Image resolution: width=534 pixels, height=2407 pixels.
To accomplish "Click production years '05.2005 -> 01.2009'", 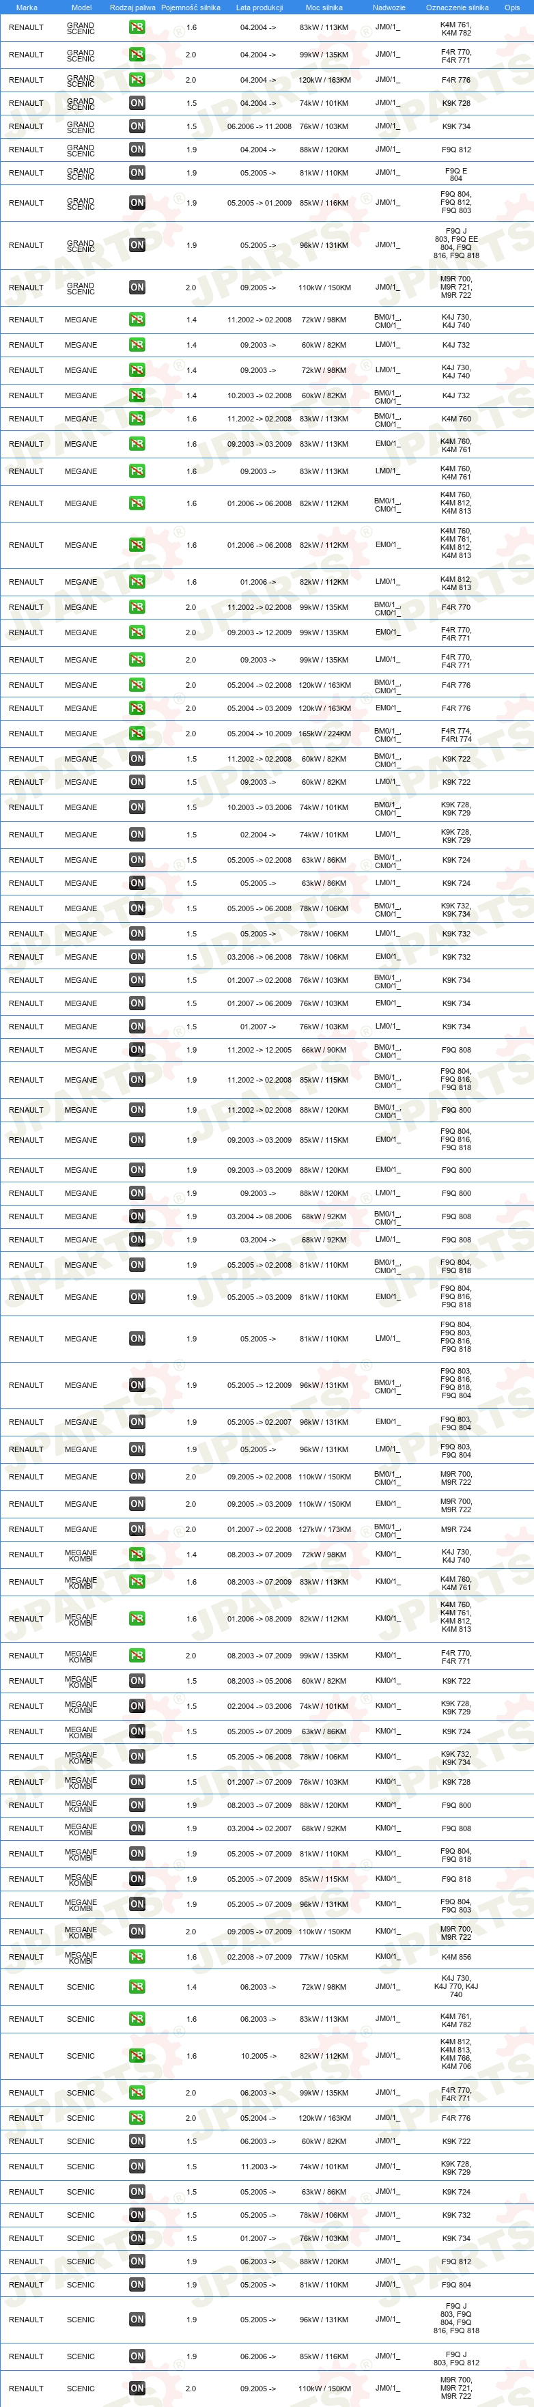I will pyautogui.click(x=259, y=203).
